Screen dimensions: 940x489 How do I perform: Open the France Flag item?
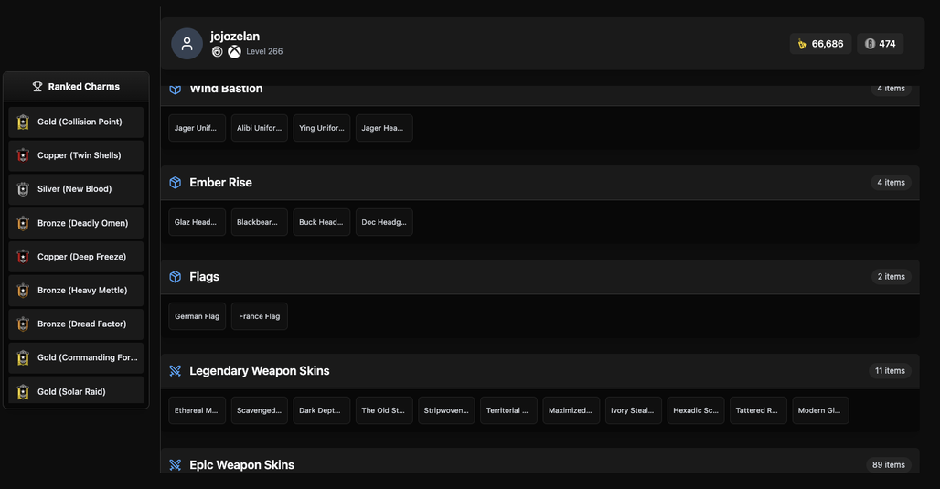point(260,316)
